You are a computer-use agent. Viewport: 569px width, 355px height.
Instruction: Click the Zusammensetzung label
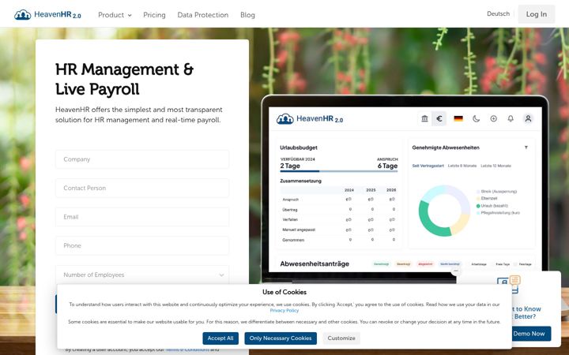click(x=300, y=181)
